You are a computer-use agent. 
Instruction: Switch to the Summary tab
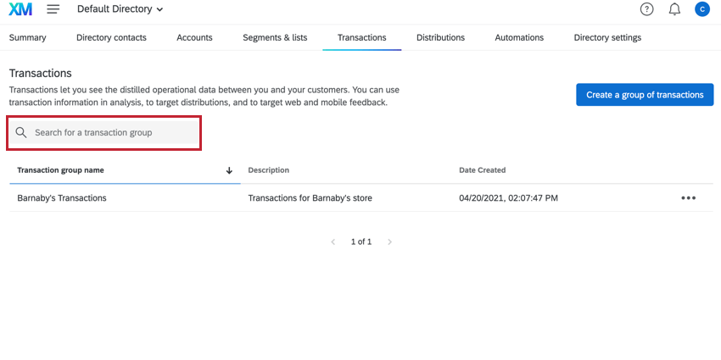(27, 37)
